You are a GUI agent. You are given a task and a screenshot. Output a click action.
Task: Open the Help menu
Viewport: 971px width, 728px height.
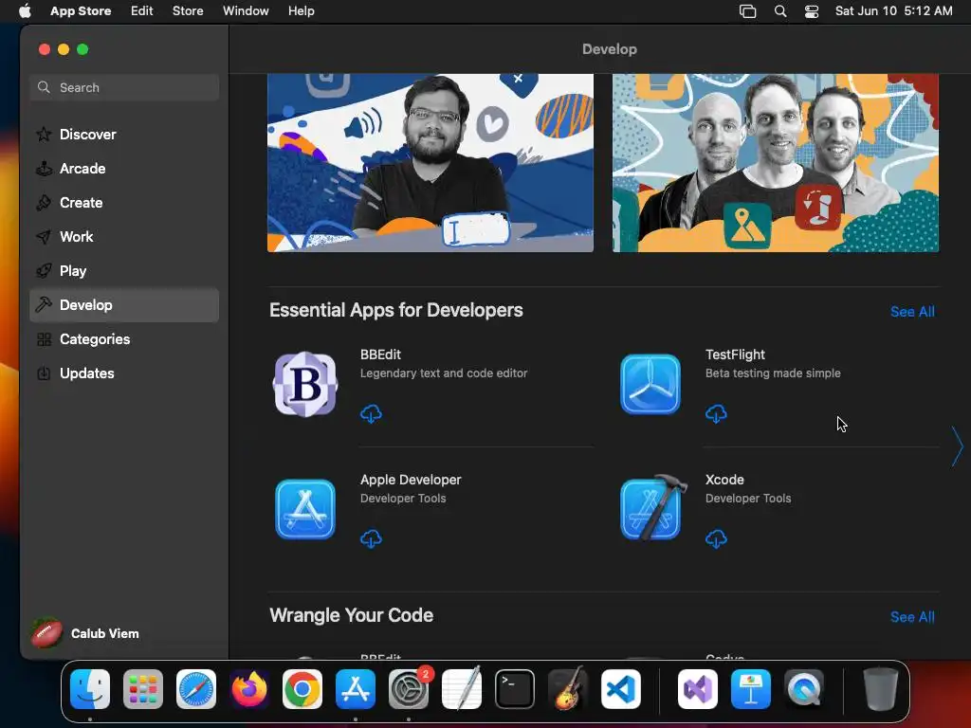click(x=301, y=11)
